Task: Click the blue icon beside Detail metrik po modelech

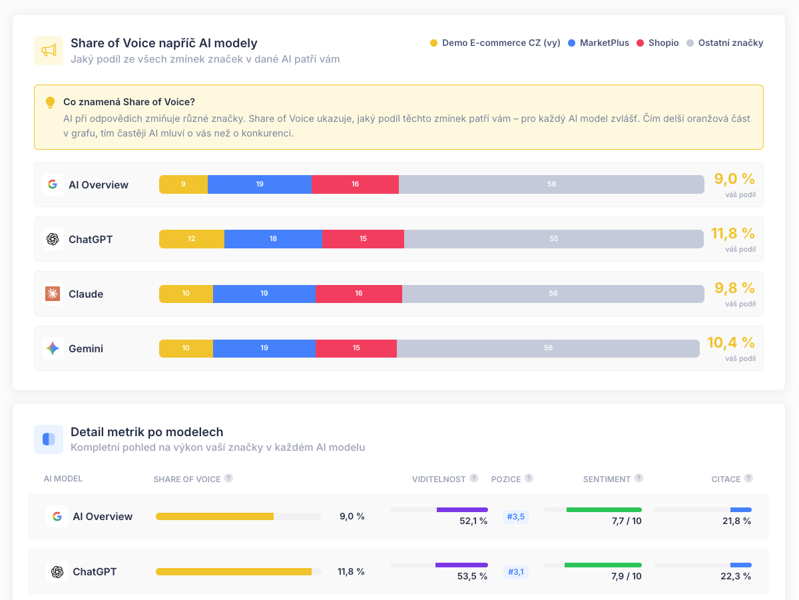Action: coord(49,440)
